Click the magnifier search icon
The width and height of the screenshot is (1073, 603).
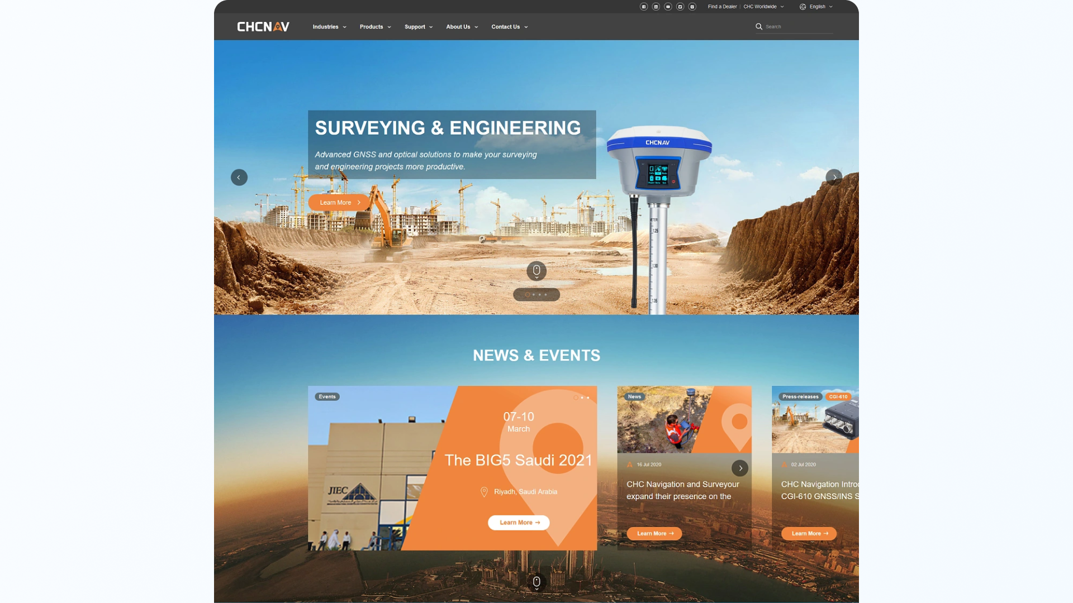(759, 27)
